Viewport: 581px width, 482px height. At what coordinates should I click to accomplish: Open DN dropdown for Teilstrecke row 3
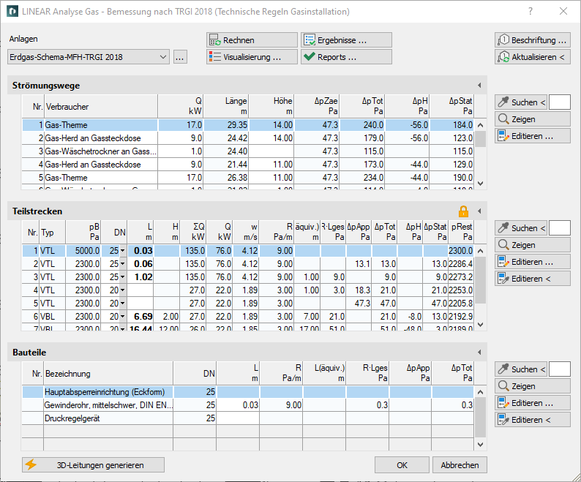coord(123,277)
